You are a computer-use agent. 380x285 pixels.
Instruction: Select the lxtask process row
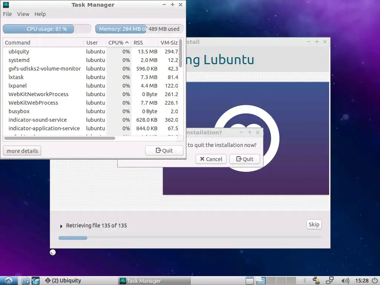click(91, 77)
